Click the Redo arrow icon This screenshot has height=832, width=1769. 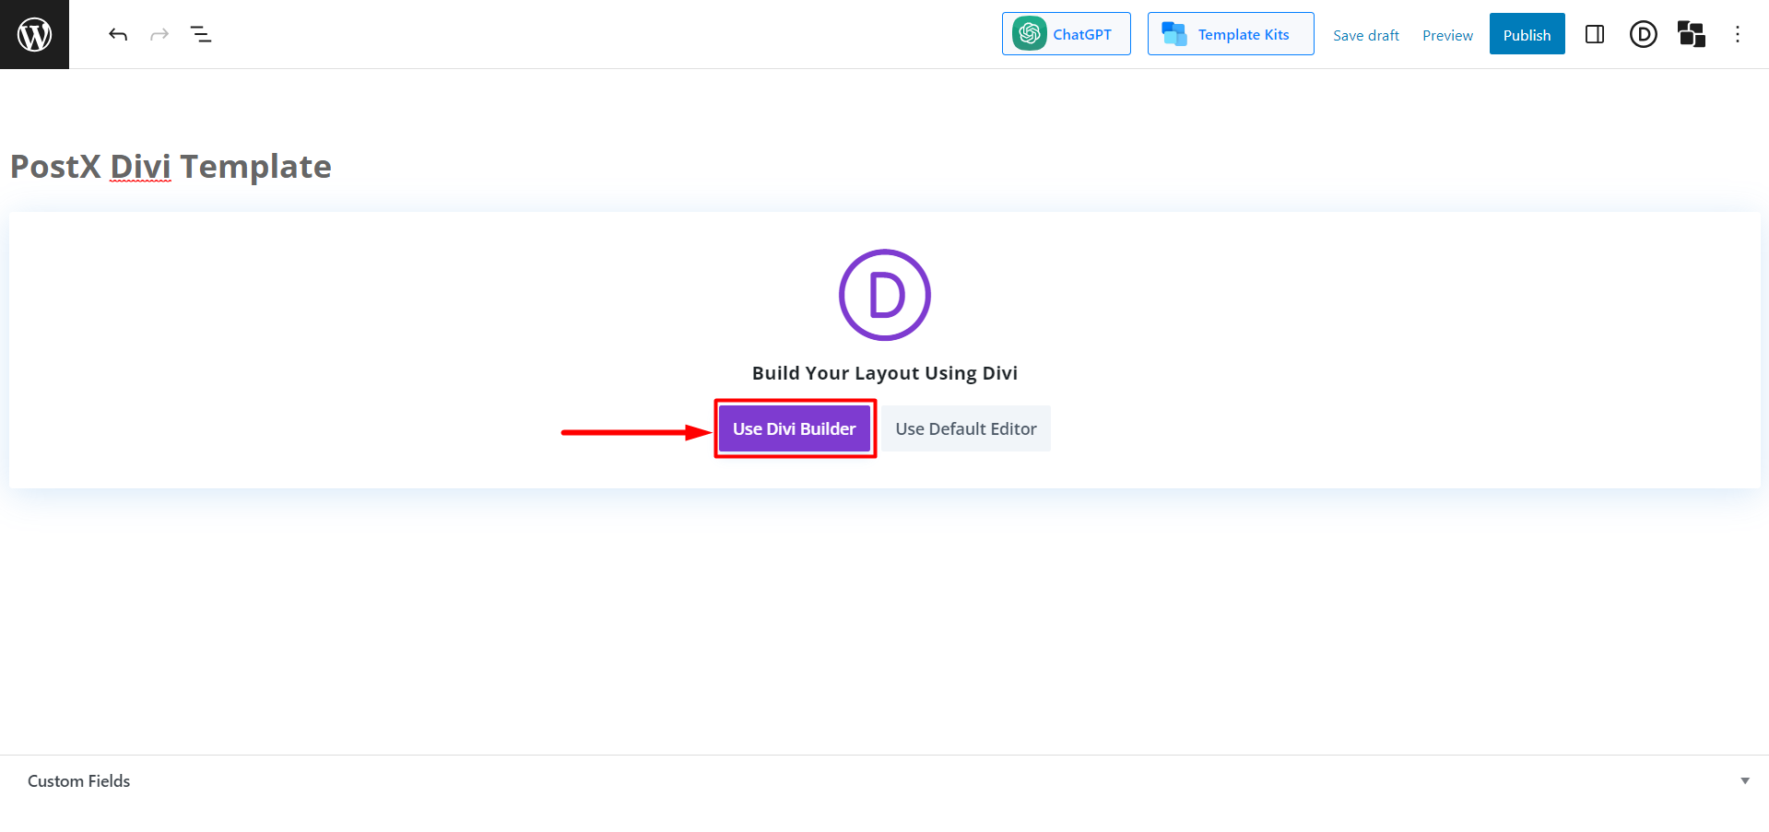tap(159, 34)
